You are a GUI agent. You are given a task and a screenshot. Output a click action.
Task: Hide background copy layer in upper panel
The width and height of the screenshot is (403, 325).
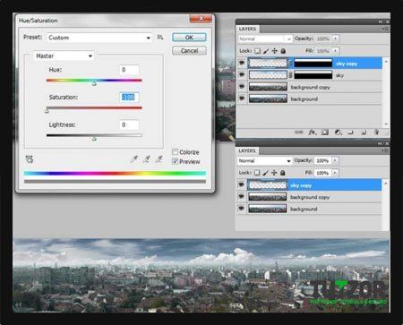pyautogui.click(x=242, y=87)
